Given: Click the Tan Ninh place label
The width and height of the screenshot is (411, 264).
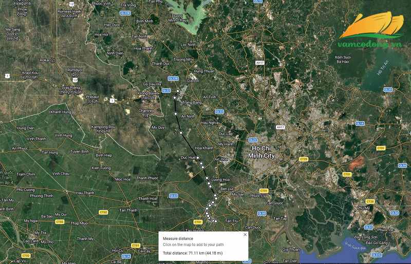Looking at the screenshot, I should coord(139,36).
